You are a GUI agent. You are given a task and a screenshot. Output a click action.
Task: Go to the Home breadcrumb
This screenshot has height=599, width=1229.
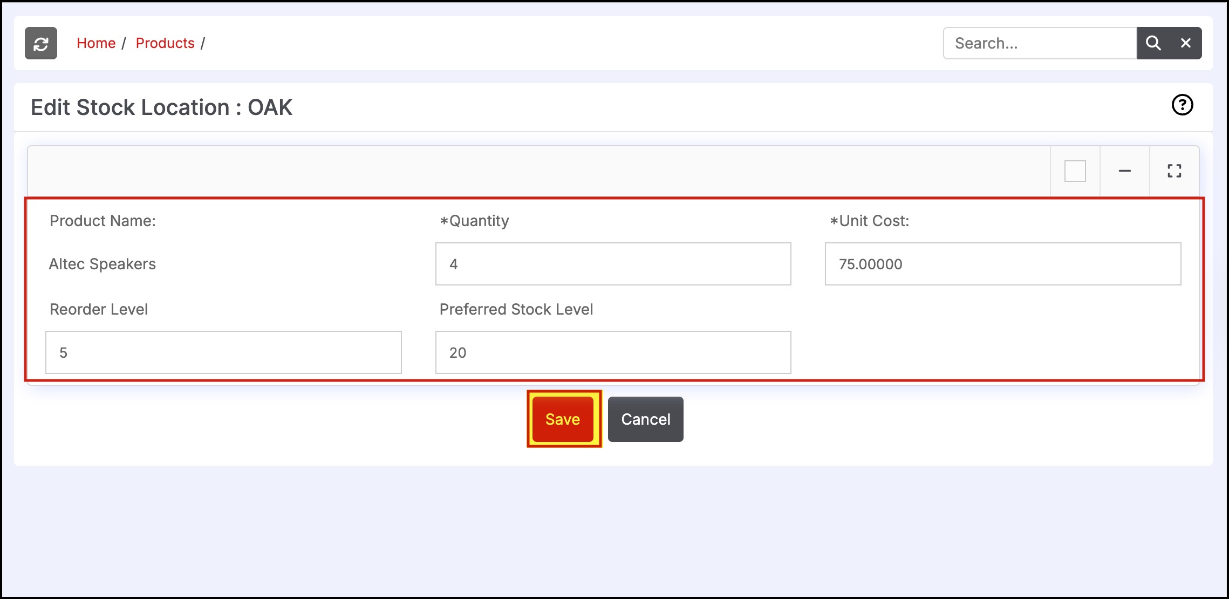tap(96, 43)
